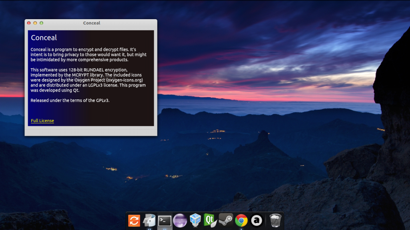Click the Conceal window title bar
The image size is (410, 230).
click(x=92, y=23)
